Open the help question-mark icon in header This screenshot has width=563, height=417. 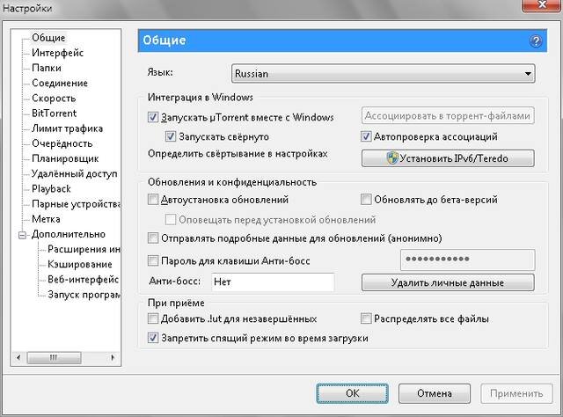pos(536,41)
